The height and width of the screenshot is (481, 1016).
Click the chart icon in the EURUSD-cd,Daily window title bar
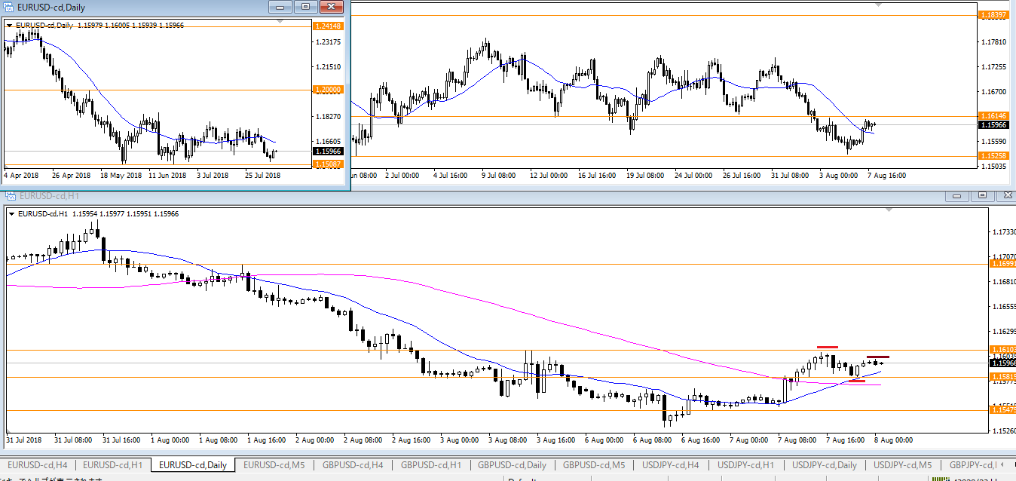[x=8, y=7]
